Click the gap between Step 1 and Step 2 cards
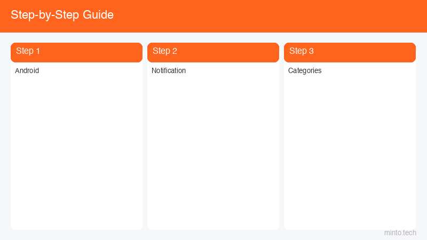The image size is (427, 240). point(145,136)
